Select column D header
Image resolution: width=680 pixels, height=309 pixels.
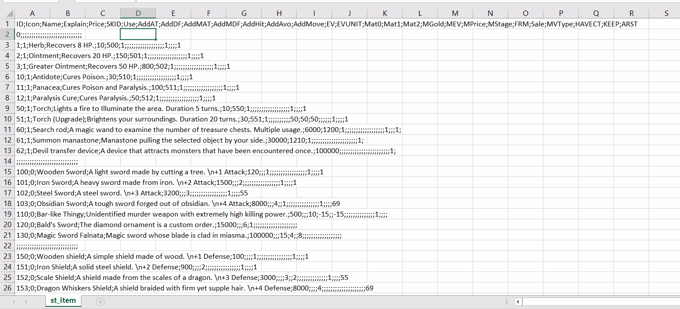[x=138, y=13]
